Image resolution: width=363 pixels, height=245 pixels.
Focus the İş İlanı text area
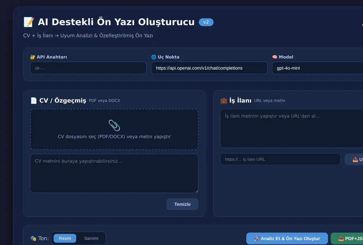pos(292,128)
